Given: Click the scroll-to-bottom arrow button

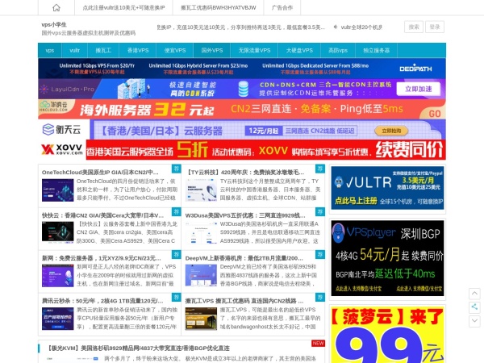Looking at the screenshot, I should [x=474, y=321].
